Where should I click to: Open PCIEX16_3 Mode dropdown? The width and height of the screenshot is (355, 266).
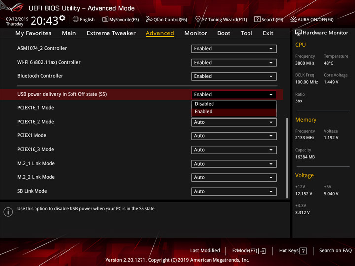(x=234, y=150)
